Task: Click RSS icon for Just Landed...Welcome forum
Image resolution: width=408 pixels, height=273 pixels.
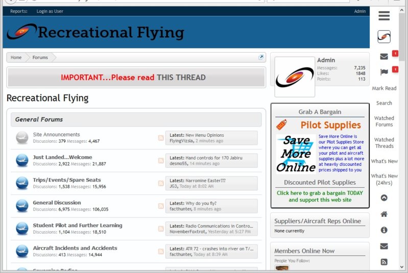Action: pos(161,160)
